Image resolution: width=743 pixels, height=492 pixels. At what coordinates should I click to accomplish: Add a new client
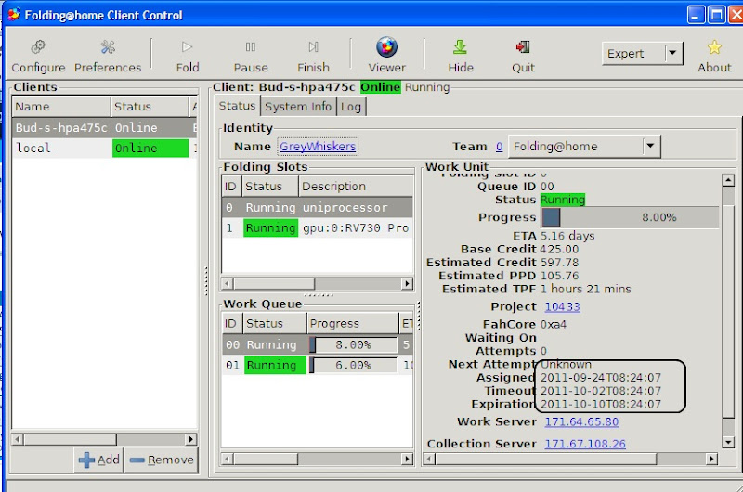(x=98, y=460)
